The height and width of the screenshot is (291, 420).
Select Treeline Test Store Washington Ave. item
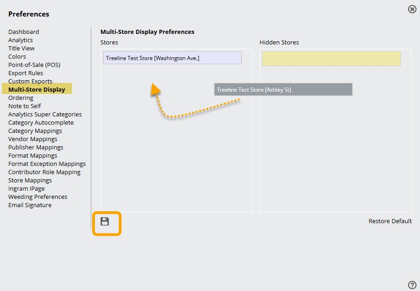tap(172, 58)
